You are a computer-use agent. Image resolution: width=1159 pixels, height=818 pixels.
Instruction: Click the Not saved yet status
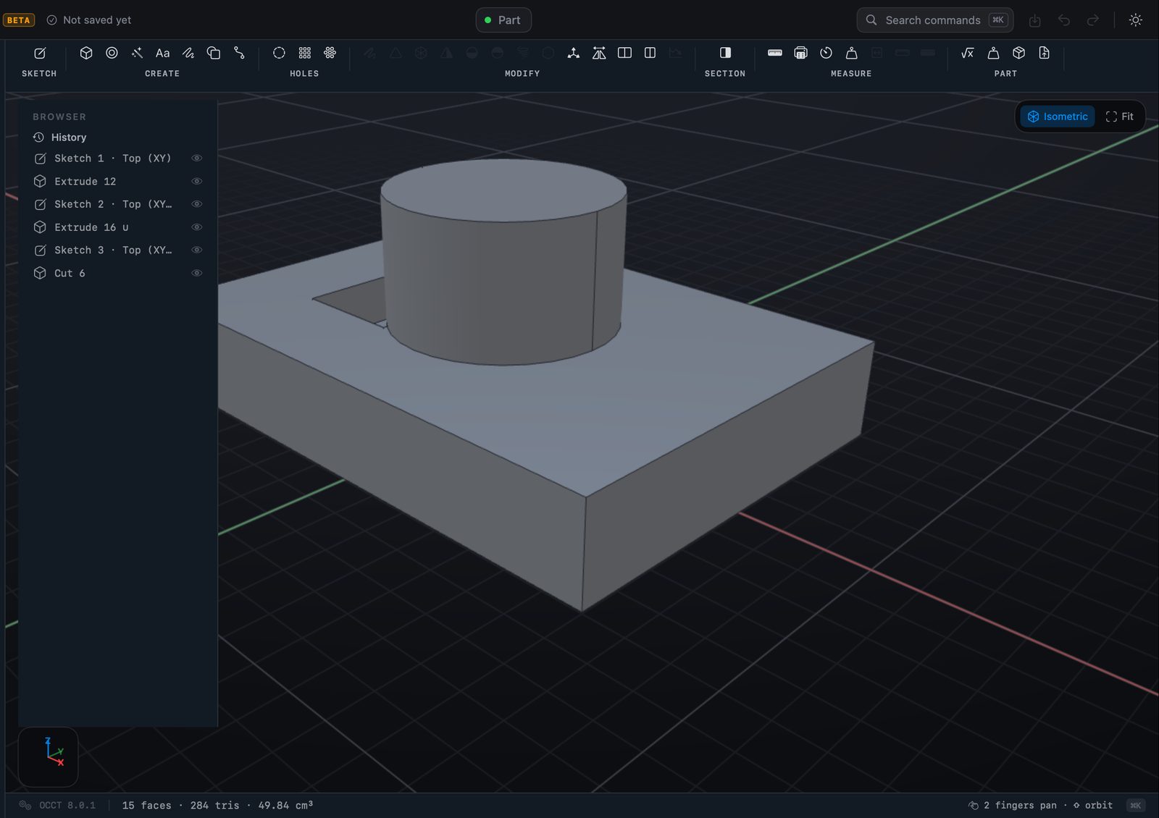(x=89, y=20)
